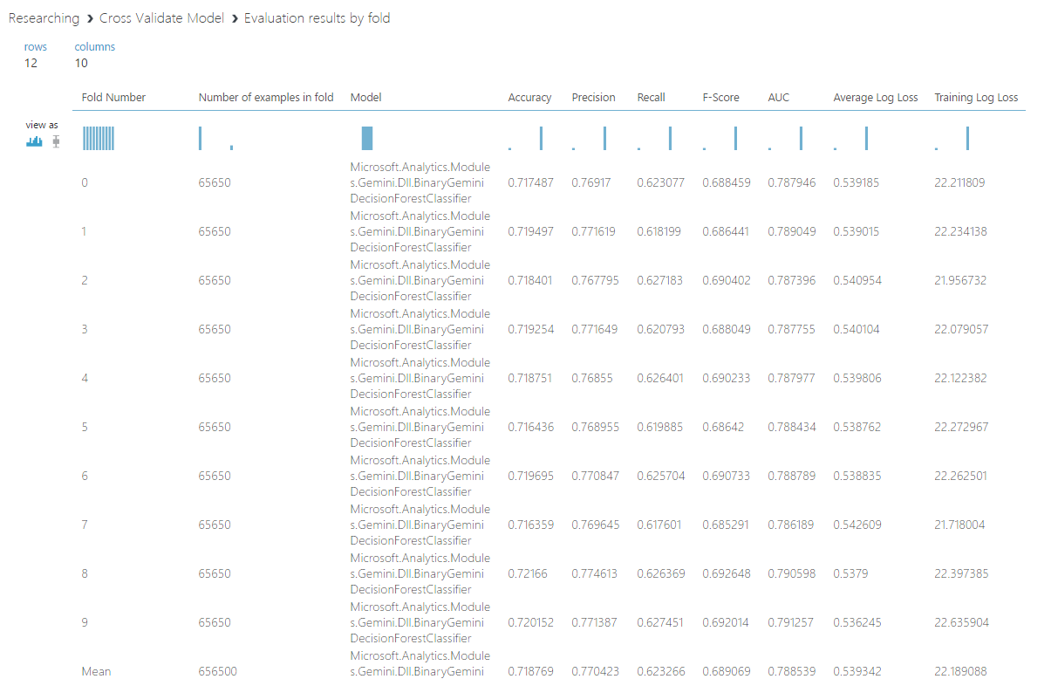Select Training Log Loss column header

[976, 97]
